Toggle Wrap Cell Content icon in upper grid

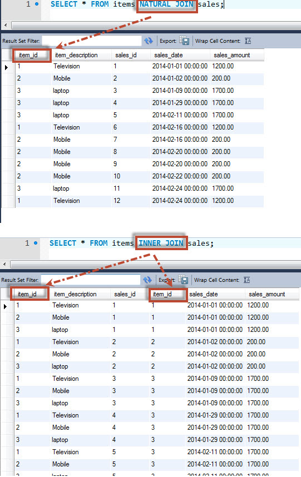coord(248,41)
